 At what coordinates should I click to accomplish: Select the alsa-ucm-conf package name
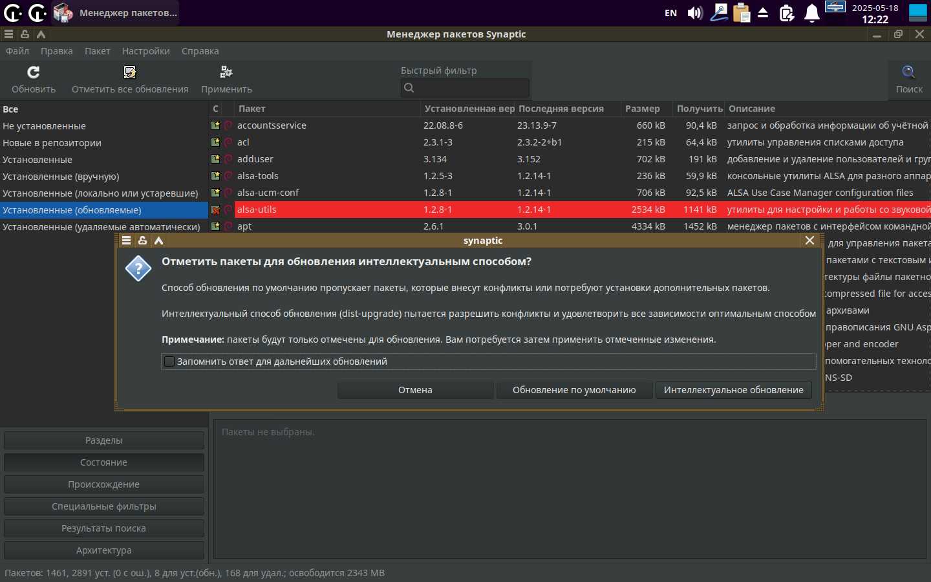(268, 193)
